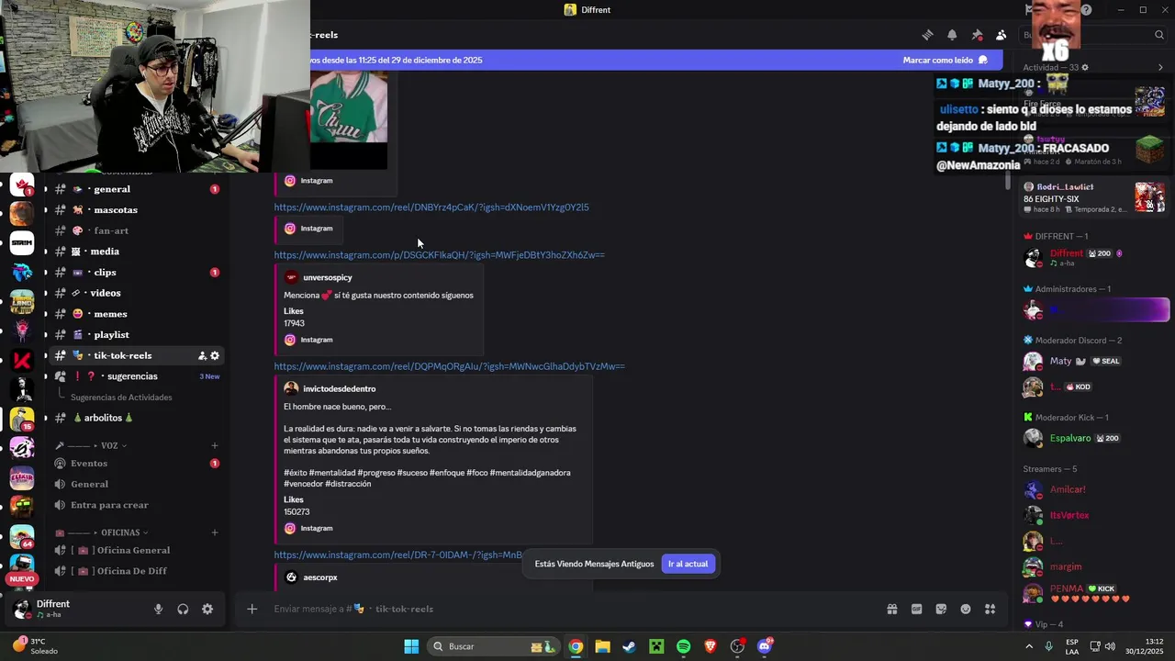This screenshot has height=661, width=1175.
Task: Toggle microphone mute in user panel
Action: click(158, 609)
